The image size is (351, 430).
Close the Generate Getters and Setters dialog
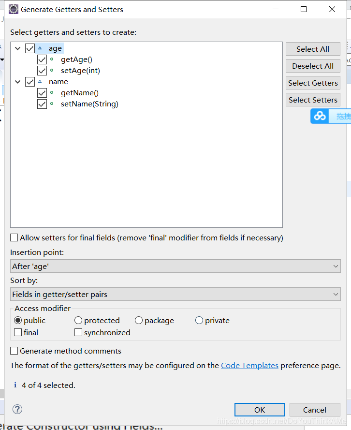pos(332,9)
